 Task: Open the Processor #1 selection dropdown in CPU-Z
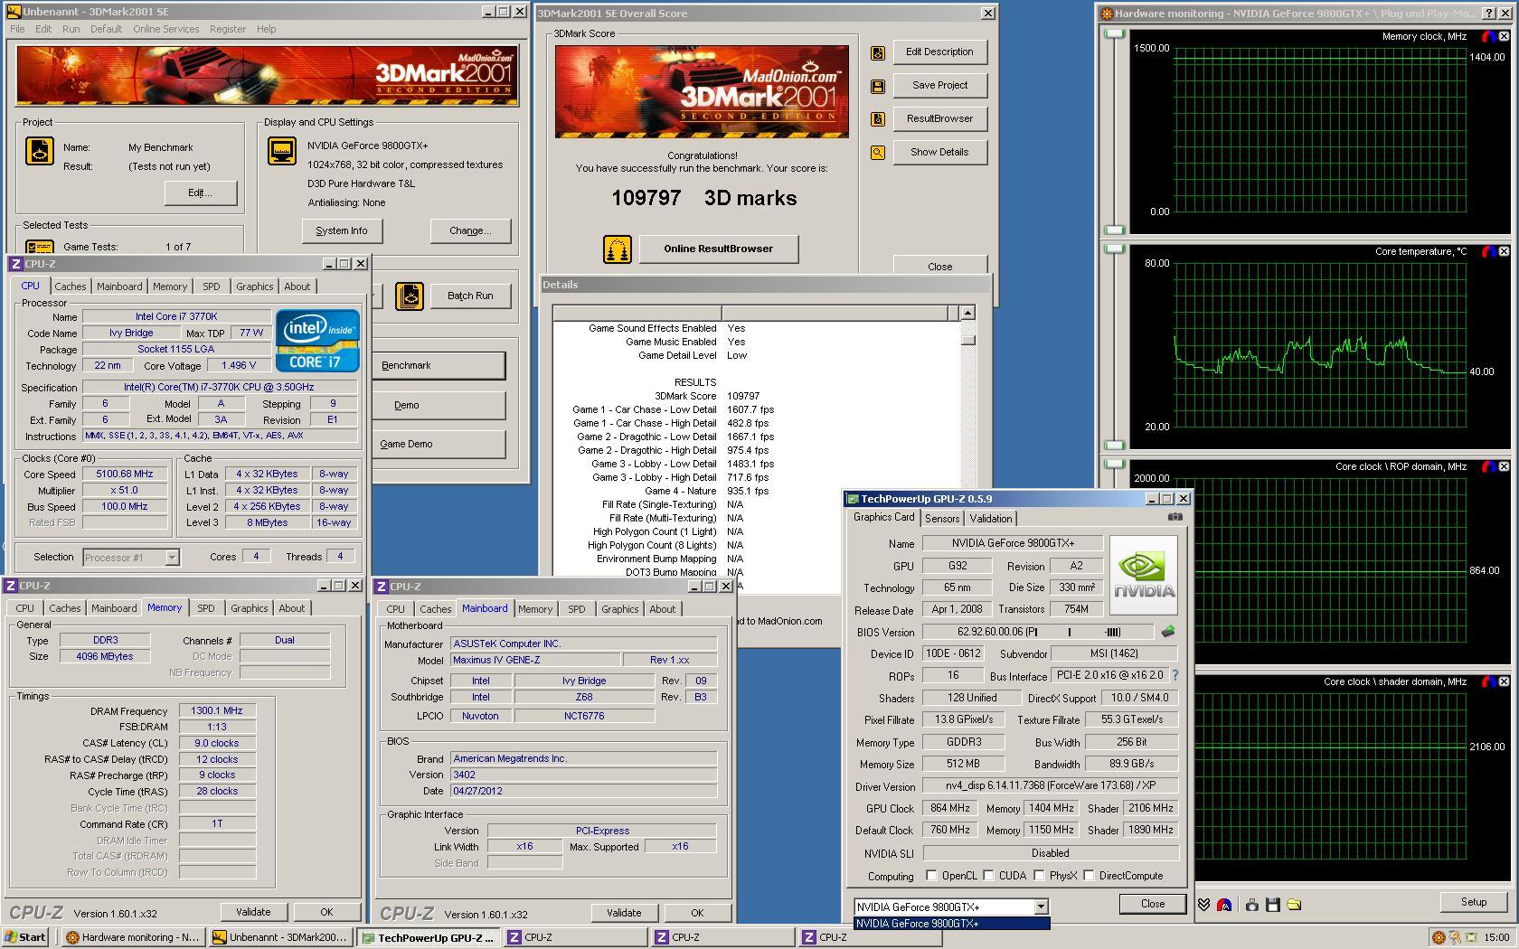coord(172,558)
